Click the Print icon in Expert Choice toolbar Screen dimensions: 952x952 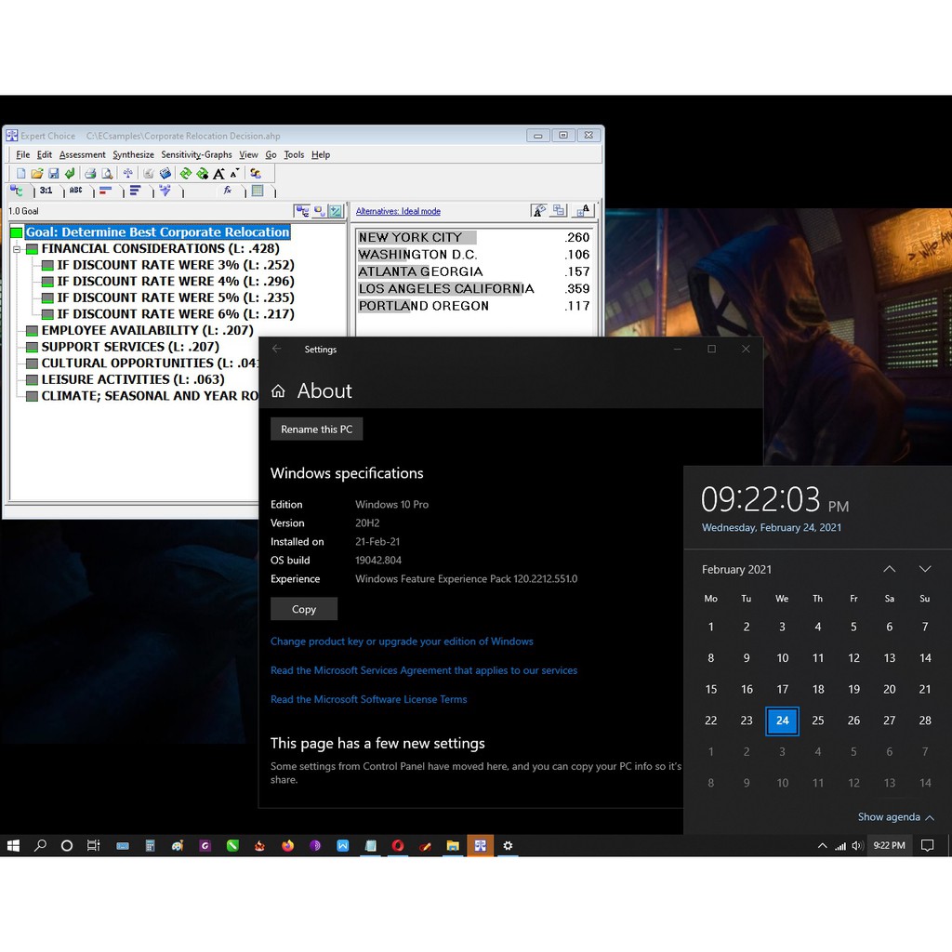pyautogui.click(x=90, y=174)
